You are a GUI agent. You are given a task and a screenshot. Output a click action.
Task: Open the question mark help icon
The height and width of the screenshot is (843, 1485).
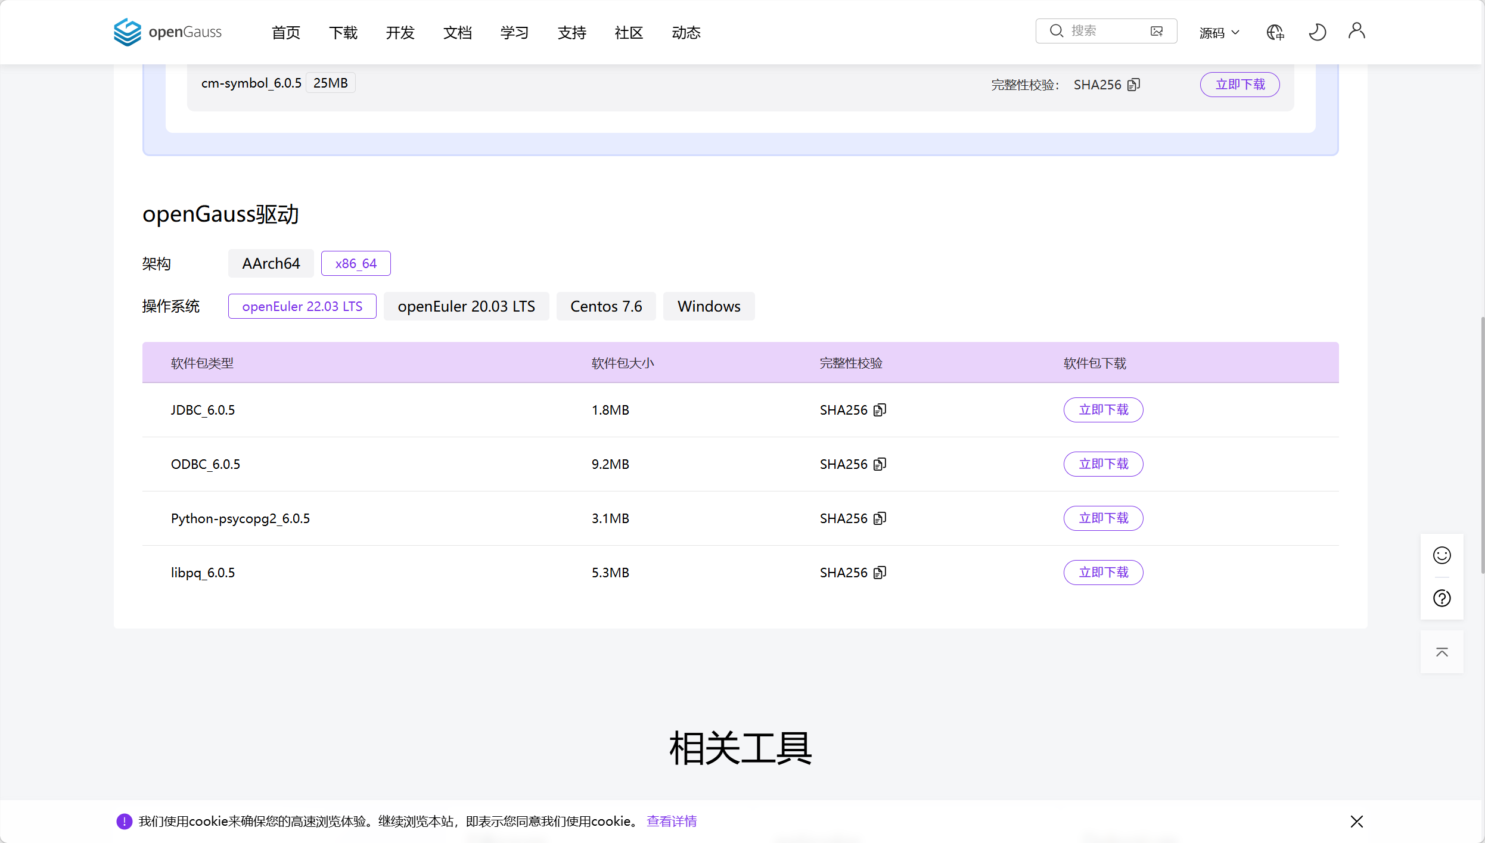[x=1441, y=598]
